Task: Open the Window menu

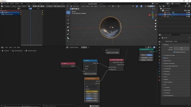Action: [17, 4]
